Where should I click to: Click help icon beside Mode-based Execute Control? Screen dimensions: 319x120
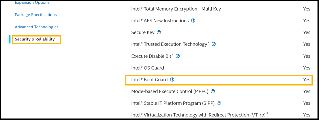tap(213, 91)
